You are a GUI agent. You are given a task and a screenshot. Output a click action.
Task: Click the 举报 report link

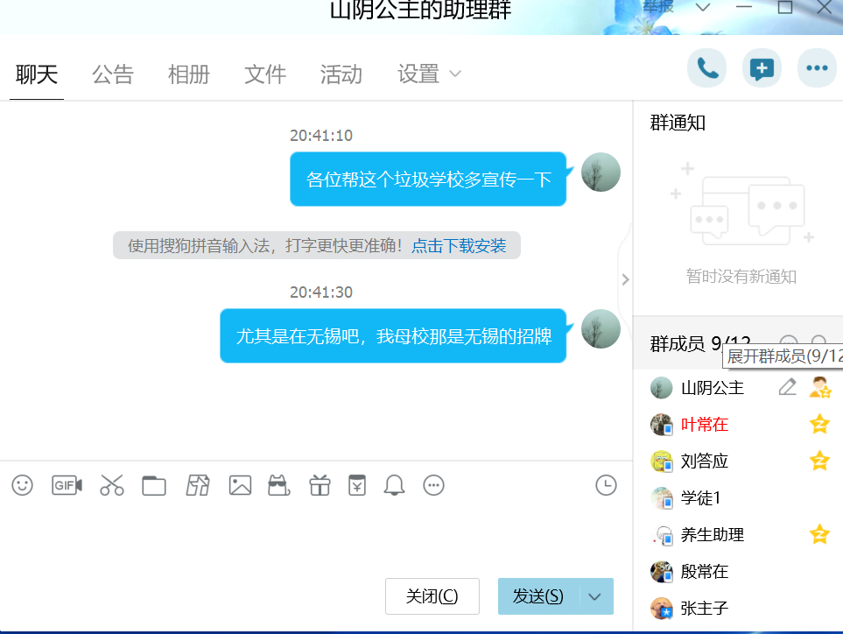pos(658,6)
